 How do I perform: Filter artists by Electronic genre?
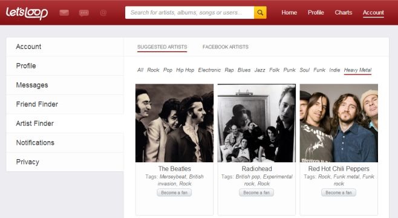(x=209, y=70)
